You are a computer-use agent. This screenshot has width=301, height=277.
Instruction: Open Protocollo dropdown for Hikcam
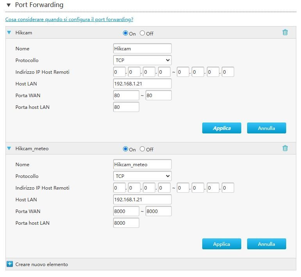point(142,60)
